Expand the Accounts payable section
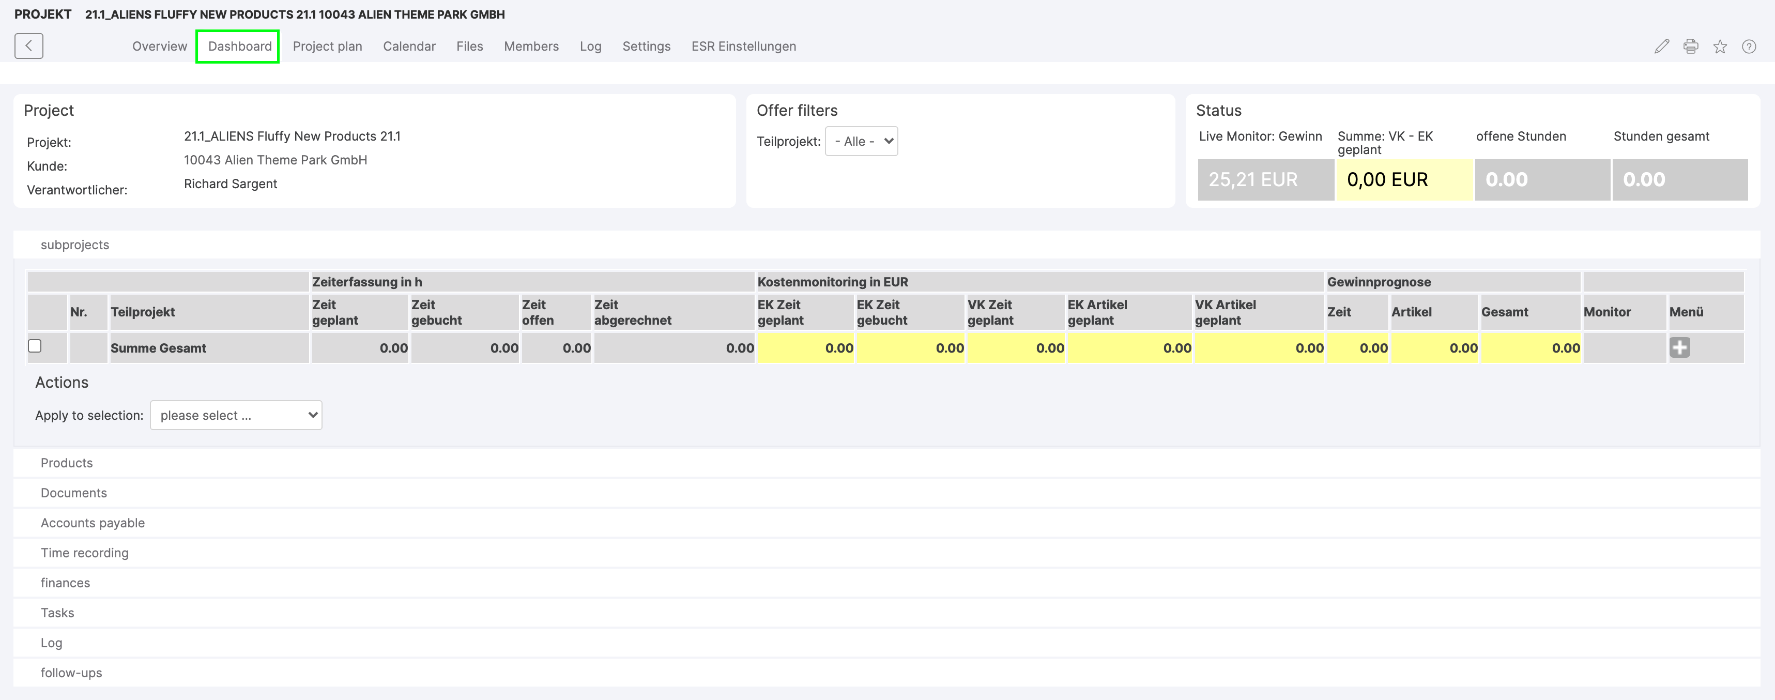The width and height of the screenshot is (1775, 700). (886, 523)
